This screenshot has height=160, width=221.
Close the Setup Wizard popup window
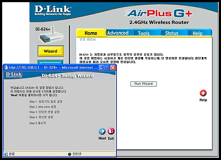[113, 67]
